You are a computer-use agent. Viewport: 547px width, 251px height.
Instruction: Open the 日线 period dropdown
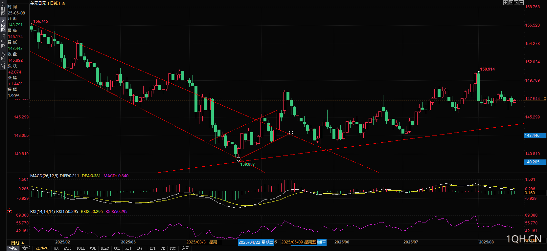tap(17, 243)
